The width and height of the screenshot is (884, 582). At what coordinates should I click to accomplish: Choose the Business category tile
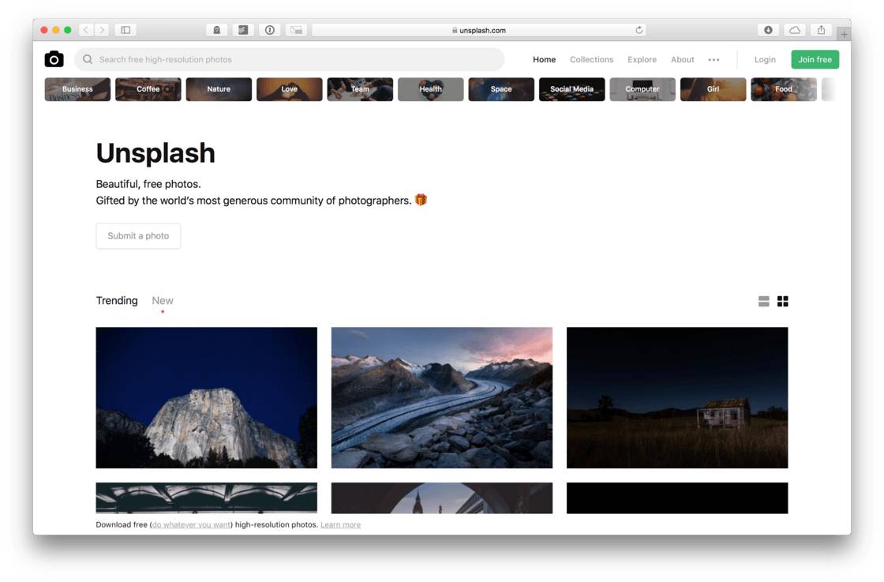tap(77, 89)
